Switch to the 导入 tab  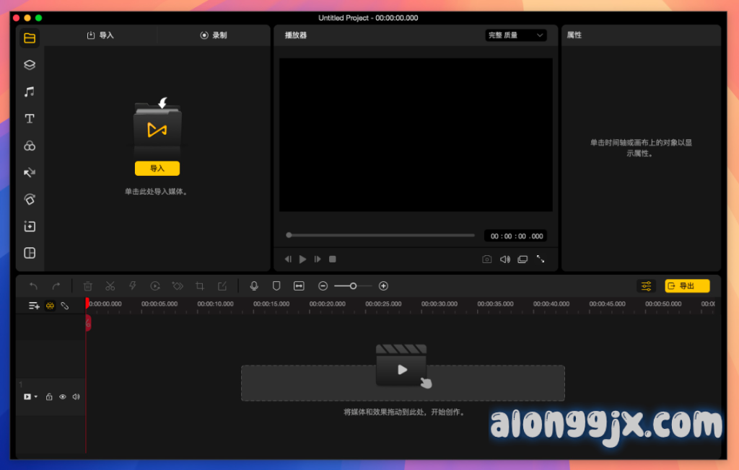tap(100, 35)
